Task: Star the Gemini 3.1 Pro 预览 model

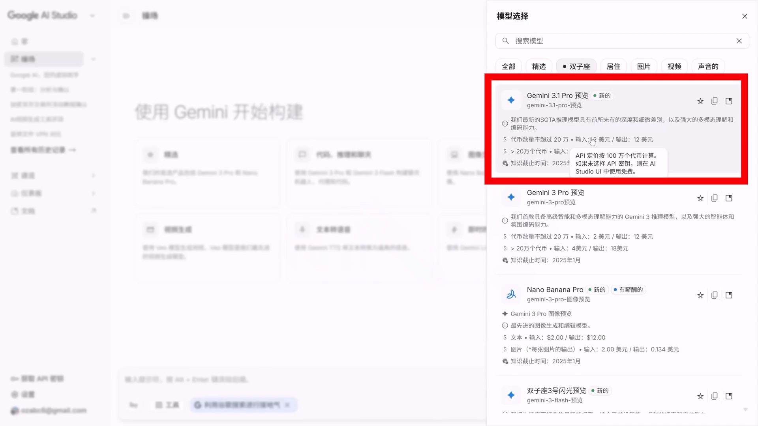Action: point(700,101)
